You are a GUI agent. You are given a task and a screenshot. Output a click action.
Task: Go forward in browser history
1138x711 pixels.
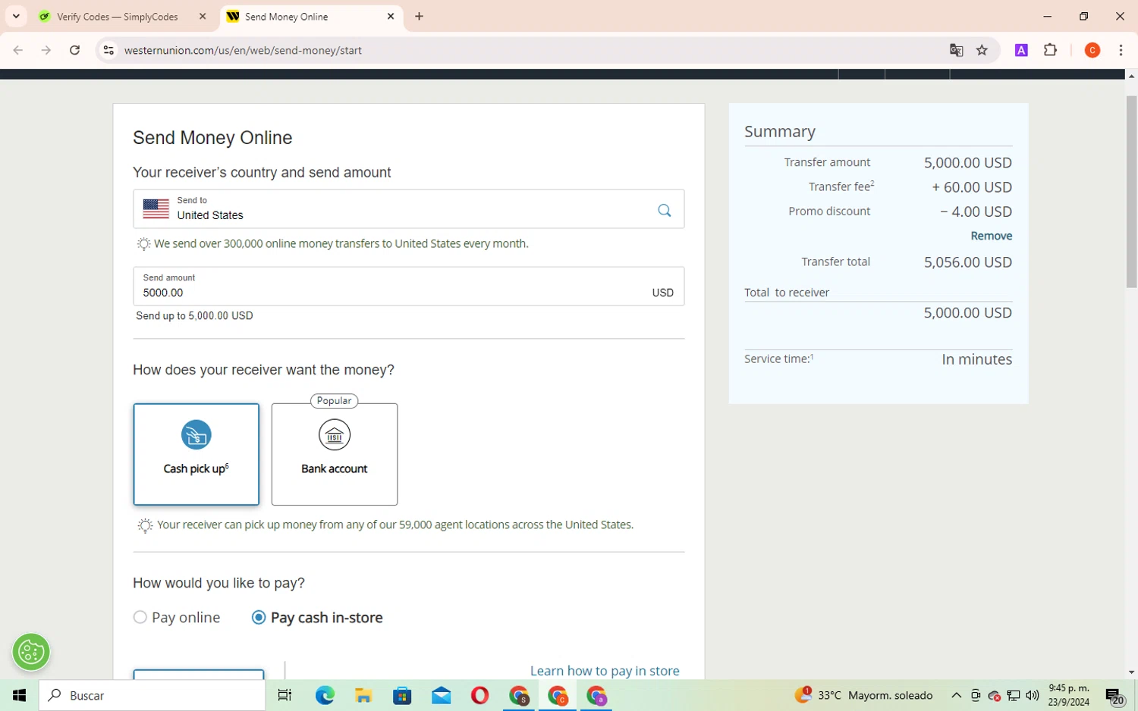(x=46, y=50)
